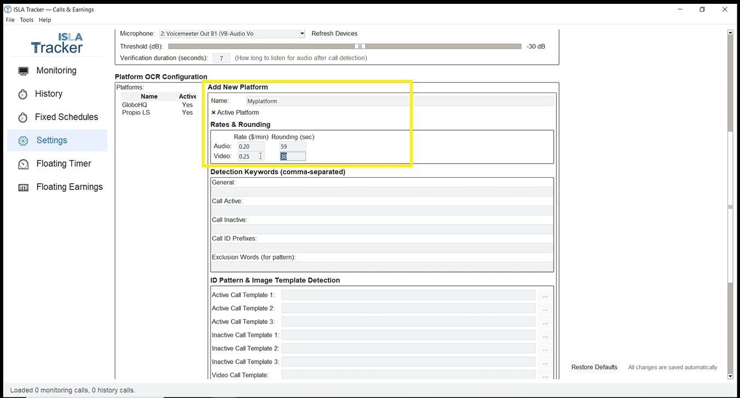Click the Threshold dB slider handle

click(x=360, y=46)
